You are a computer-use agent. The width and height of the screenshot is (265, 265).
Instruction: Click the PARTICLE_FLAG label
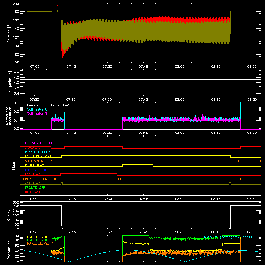tap(37, 179)
